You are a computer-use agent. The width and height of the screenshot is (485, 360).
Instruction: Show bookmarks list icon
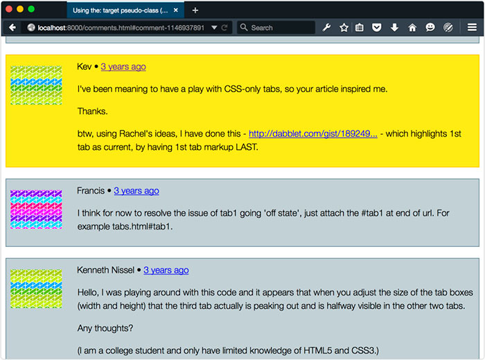click(x=360, y=28)
